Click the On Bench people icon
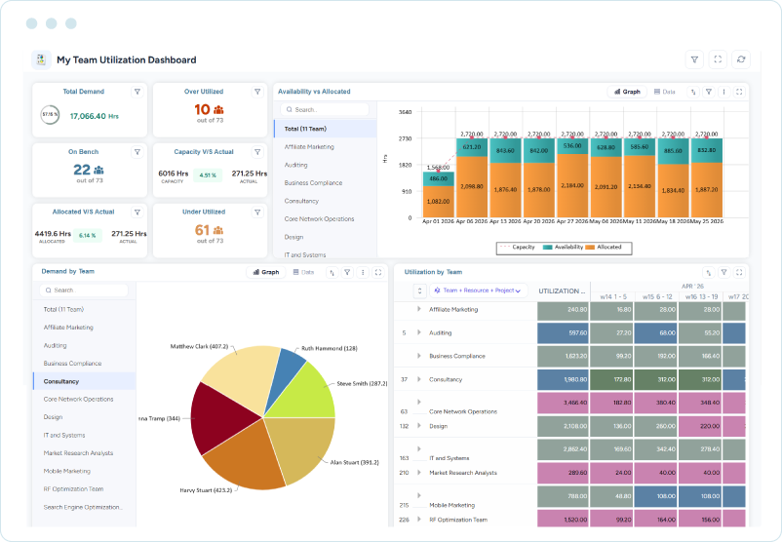This screenshot has height=542, width=782. (x=98, y=170)
